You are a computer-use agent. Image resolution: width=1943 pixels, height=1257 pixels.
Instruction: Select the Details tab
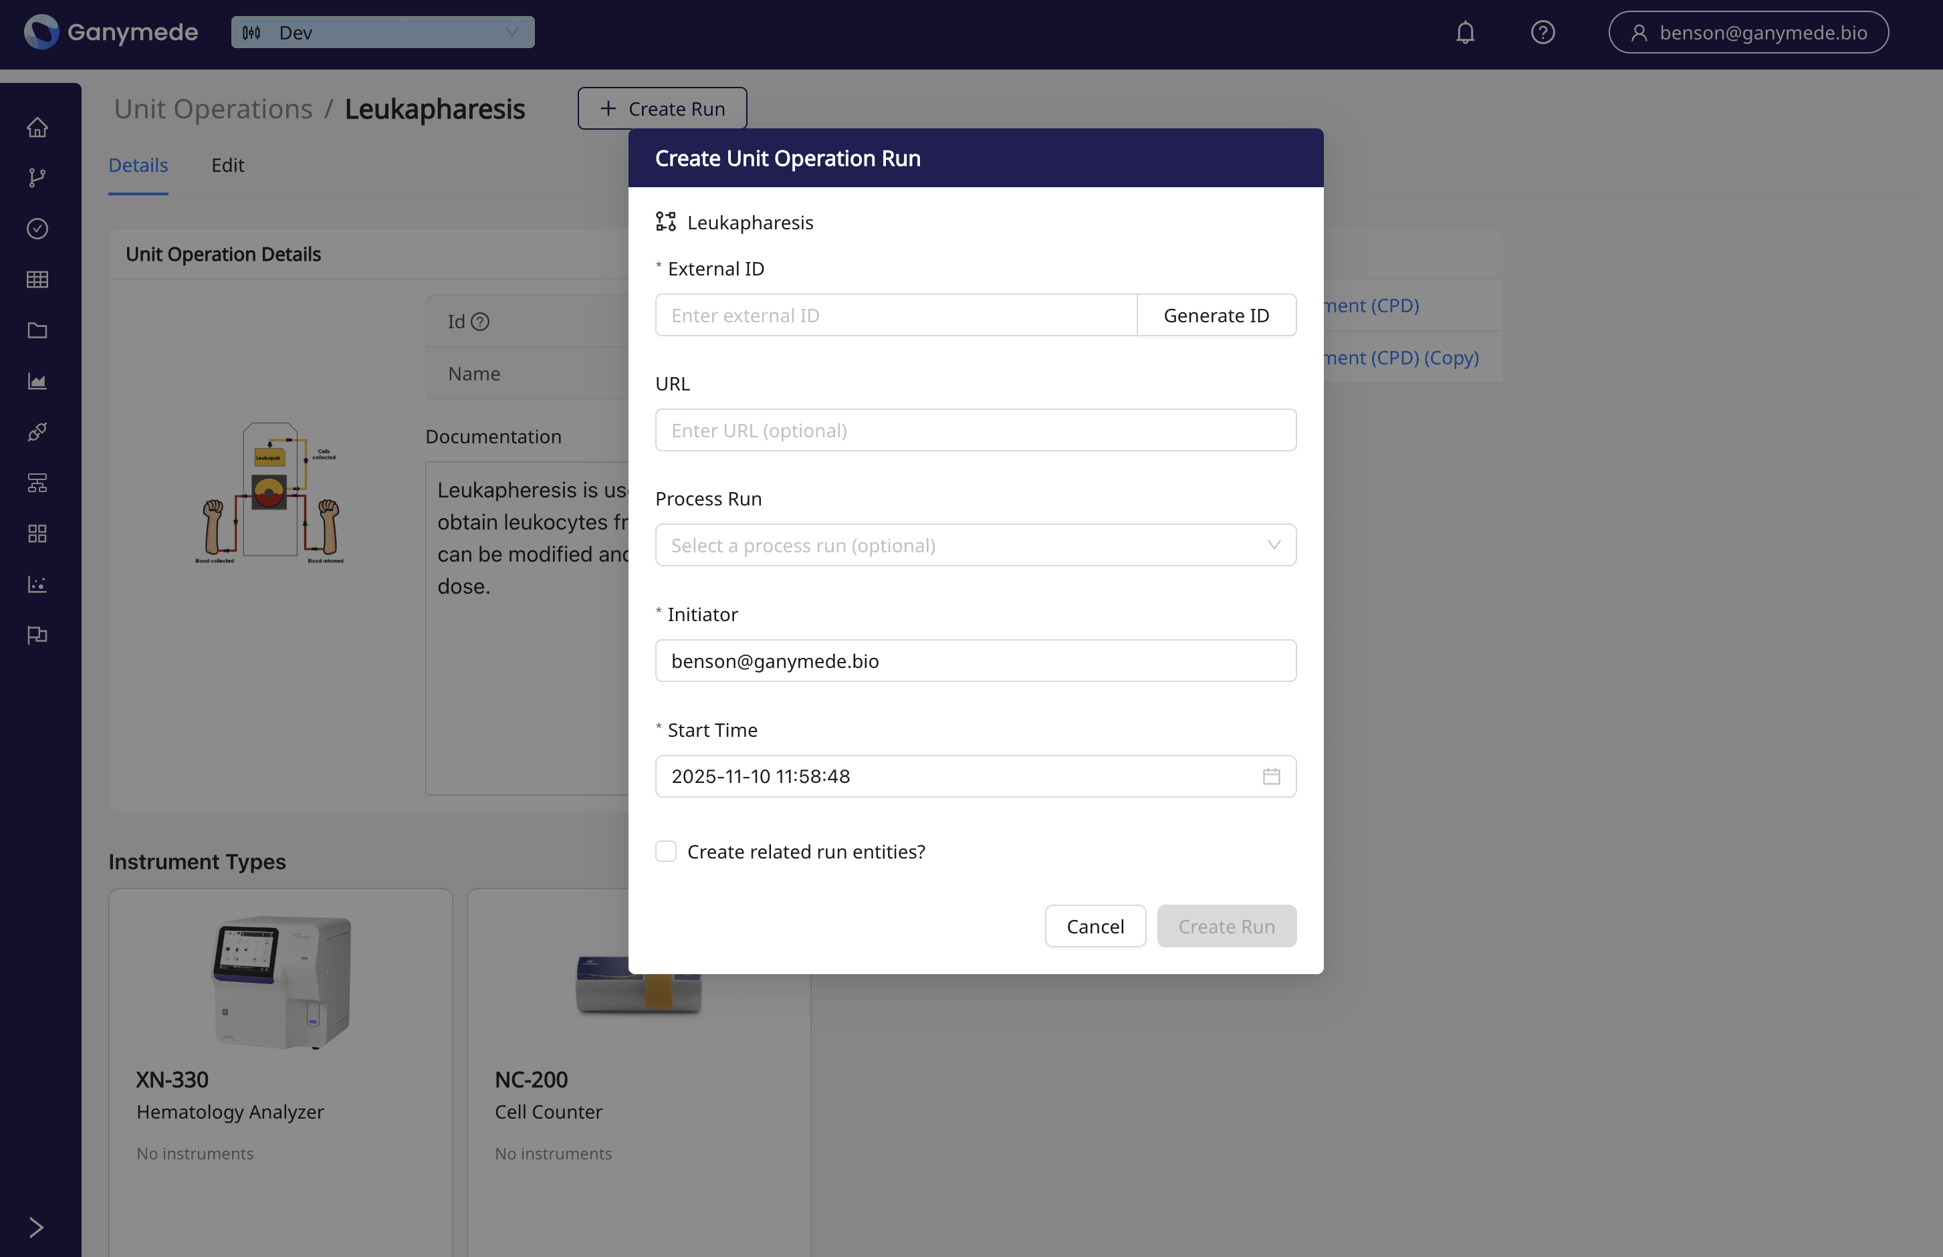pos(138,165)
